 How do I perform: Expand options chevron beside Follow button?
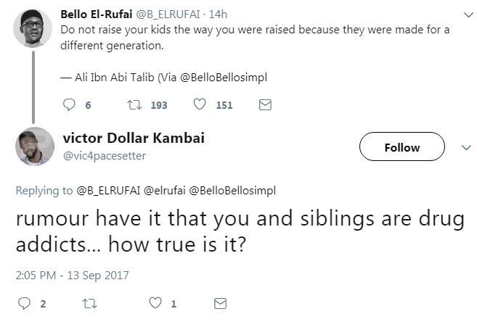467,146
